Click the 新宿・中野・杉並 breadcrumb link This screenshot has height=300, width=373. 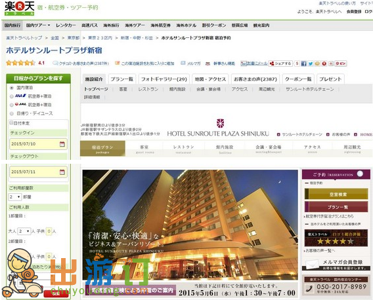137,38
